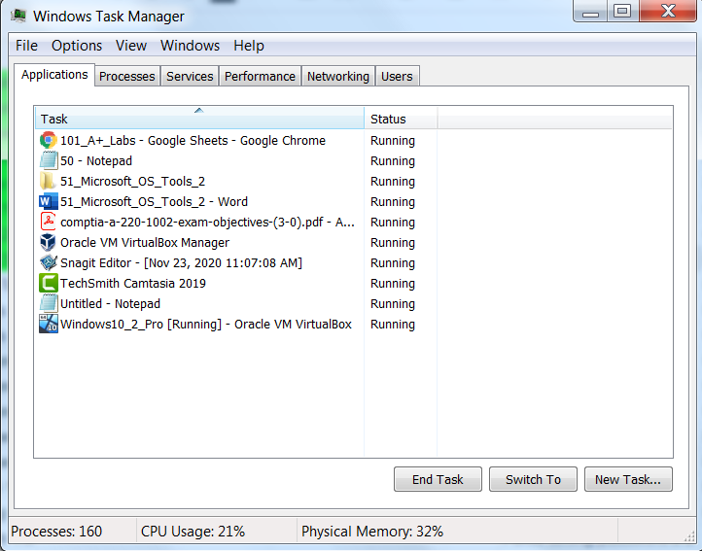The image size is (702, 551).
Task: Click the sort arrow above Task header
Action: point(198,110)
